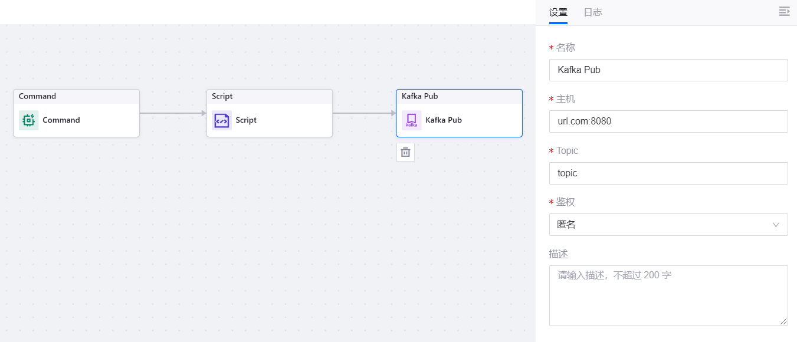
Task: Open the 鉴权 dropdown showing 匿名
Action: pos(661,225)
